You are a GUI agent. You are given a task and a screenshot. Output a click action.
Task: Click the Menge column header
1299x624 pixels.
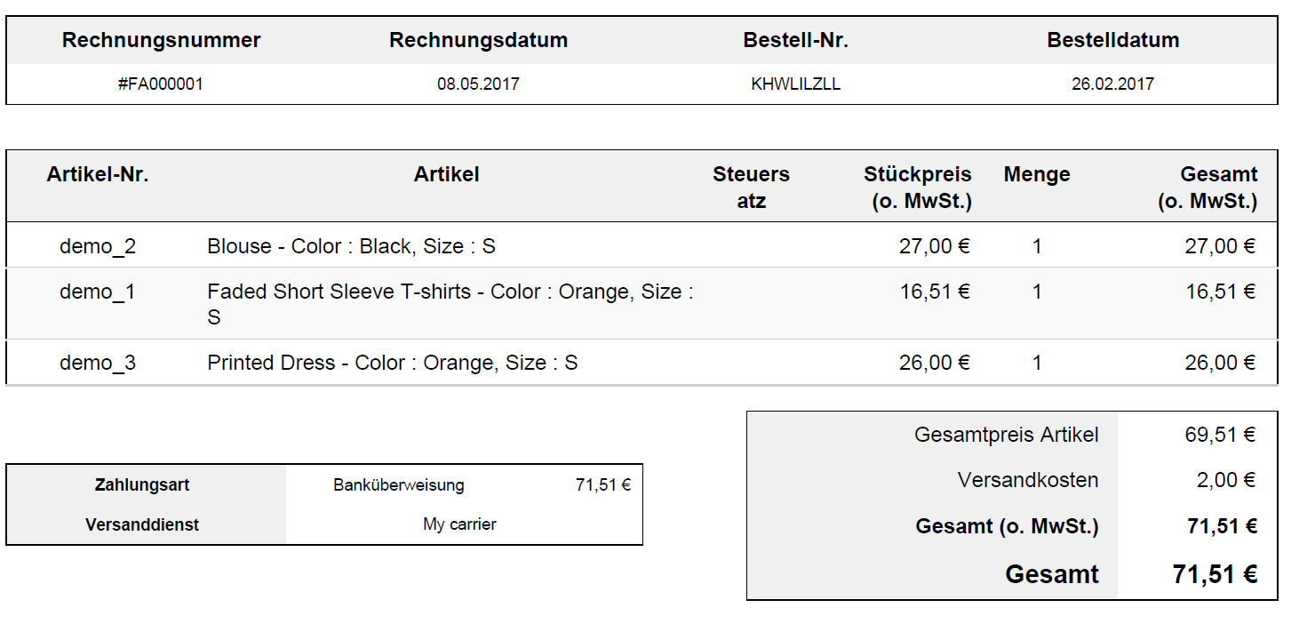[1037, 174]
